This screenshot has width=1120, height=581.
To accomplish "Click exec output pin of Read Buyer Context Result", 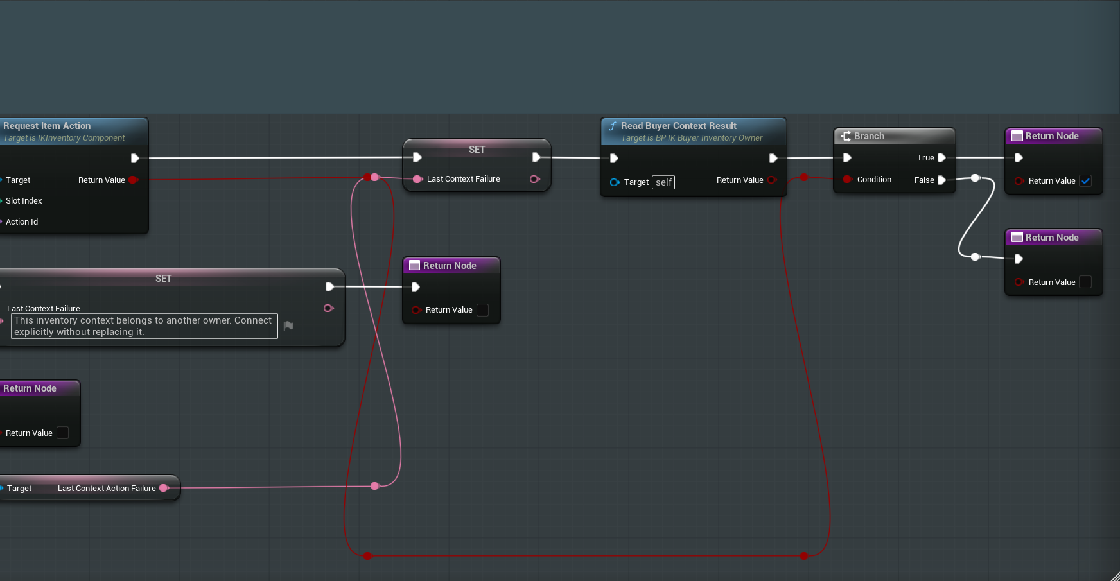I will click(773, 158).
